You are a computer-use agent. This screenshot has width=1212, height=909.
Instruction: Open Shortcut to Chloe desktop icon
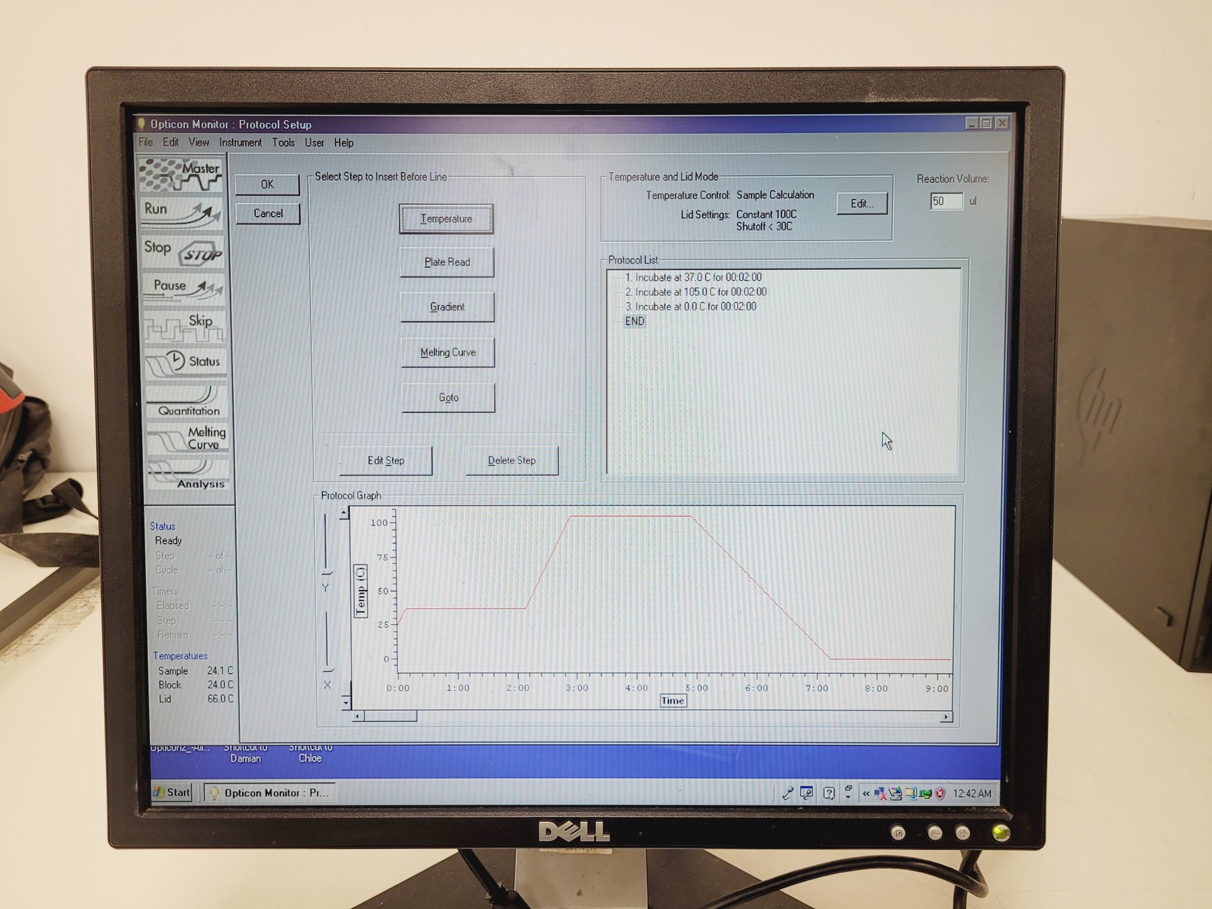(310, 753)
